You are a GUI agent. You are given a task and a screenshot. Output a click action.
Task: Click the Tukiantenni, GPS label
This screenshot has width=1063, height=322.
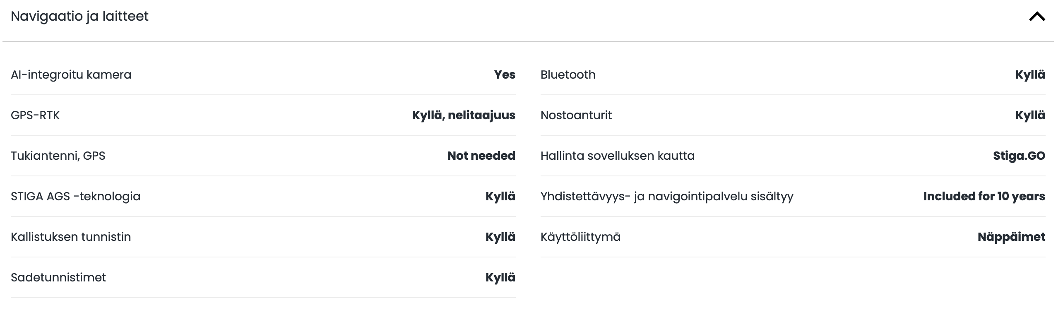(58, 156)
